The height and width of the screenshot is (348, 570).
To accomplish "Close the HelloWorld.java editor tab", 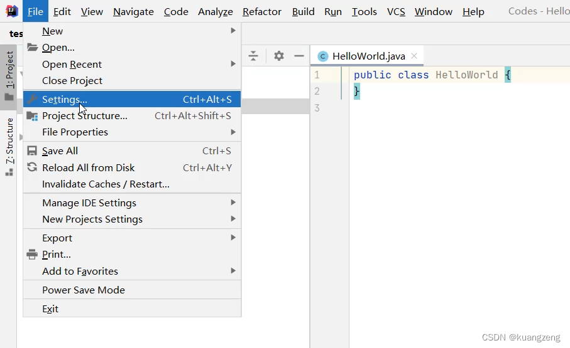I will coord(414,56).
